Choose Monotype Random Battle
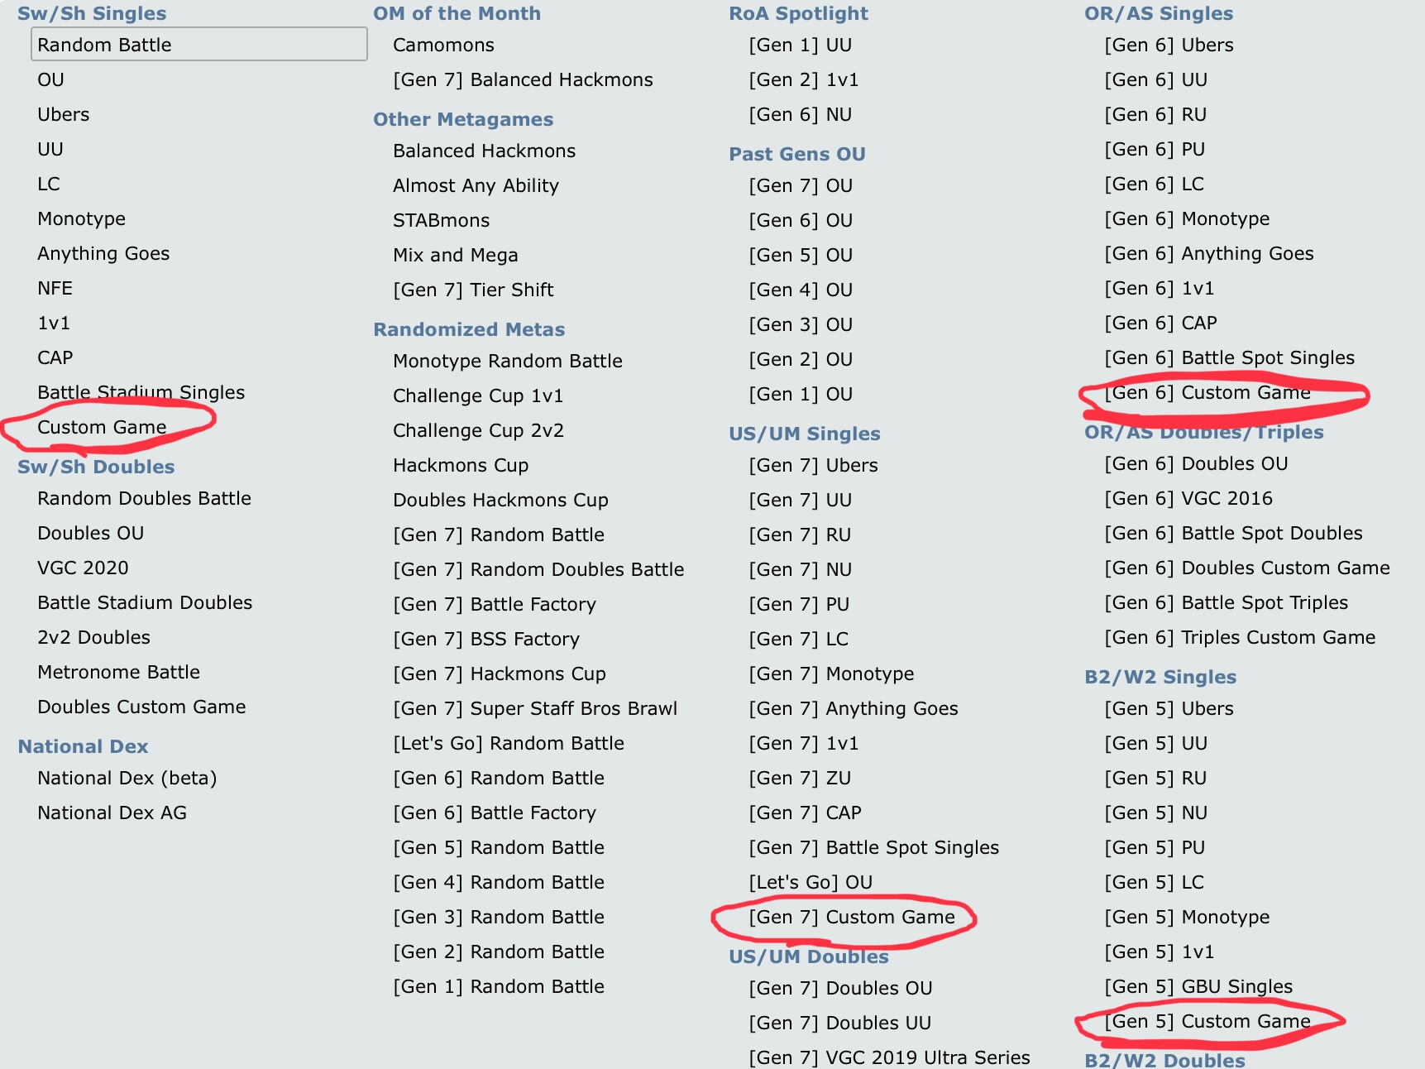1425x1069 pixels. [507, 361]
